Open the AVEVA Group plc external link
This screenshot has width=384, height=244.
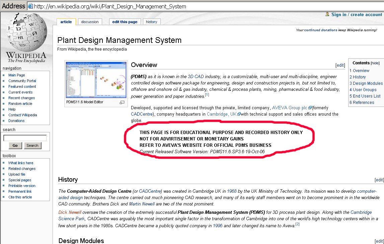[292, 108]
